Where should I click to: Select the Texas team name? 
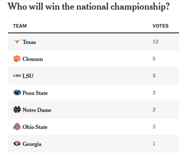click(x=29, y=42)
